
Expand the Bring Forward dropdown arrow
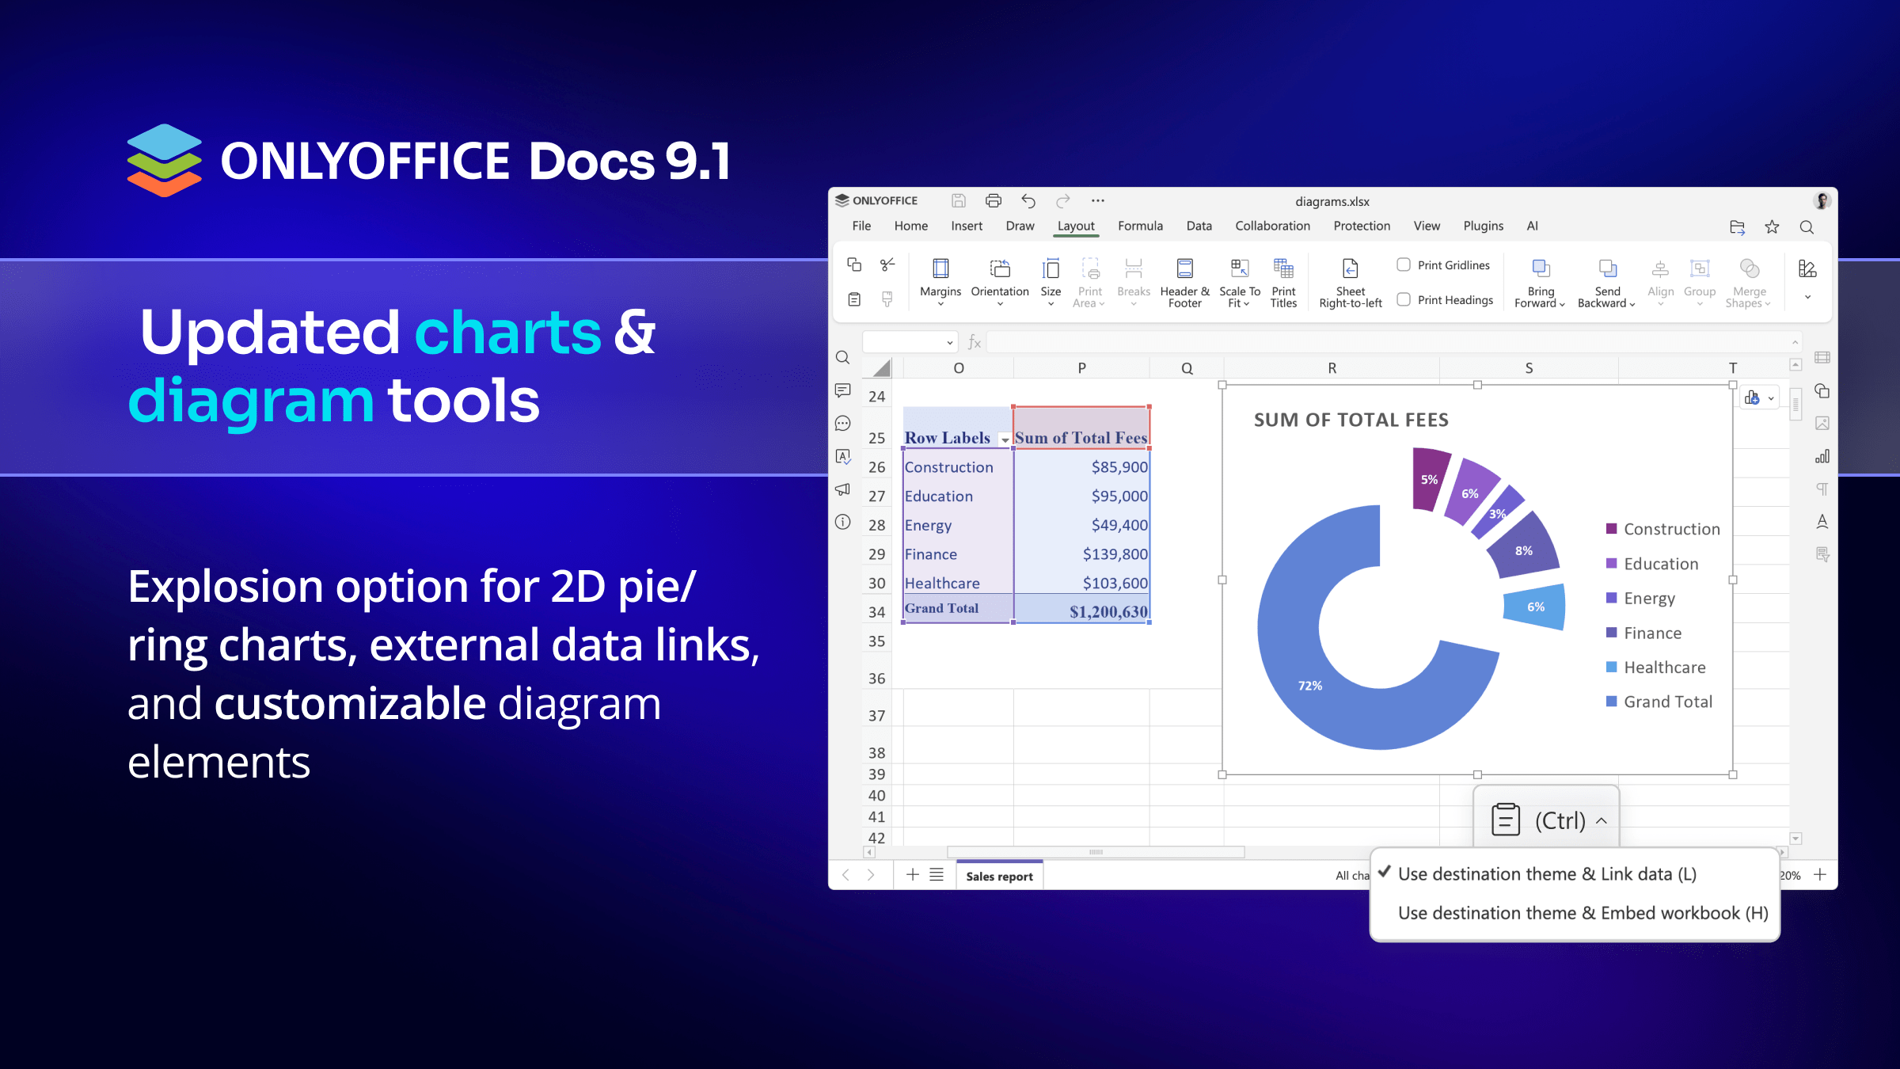[x=1562, y=304]
